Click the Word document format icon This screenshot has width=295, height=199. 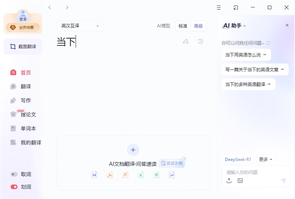(x=94, y=175)
